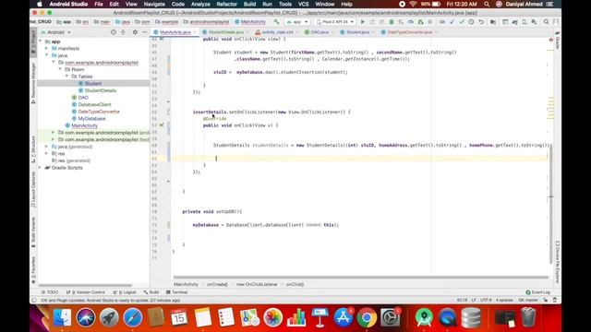Click the Debug app bug icon
Image resolution: width=591 pixels, height=332 pixels.
click(x=392, y=22)
